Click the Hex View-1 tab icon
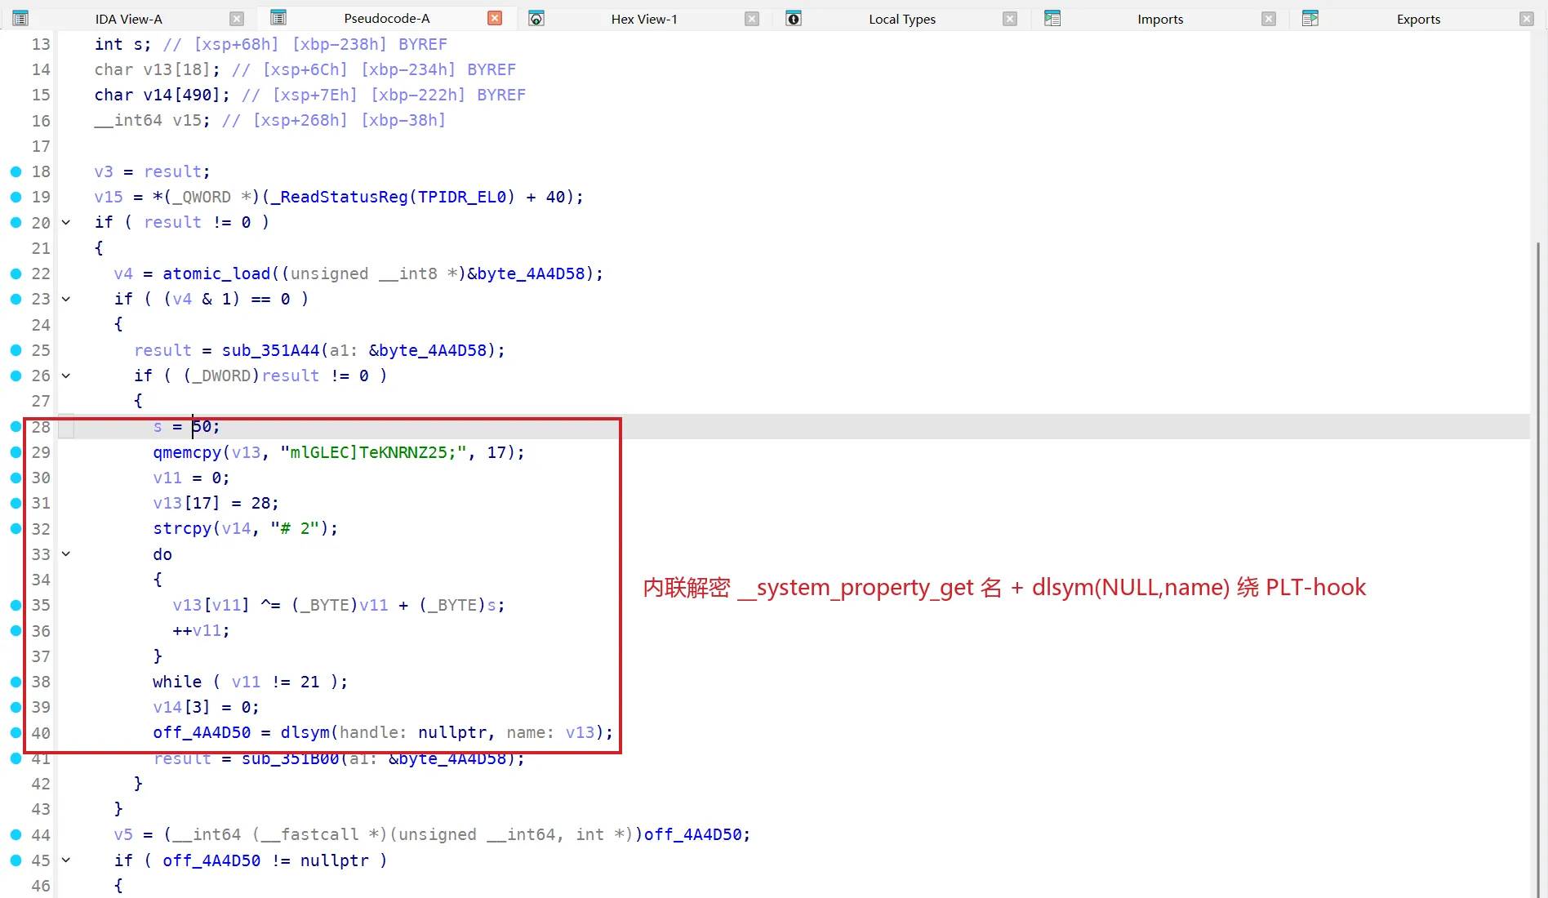Screen dimensions: 1548x898 (x=536, y=18)
